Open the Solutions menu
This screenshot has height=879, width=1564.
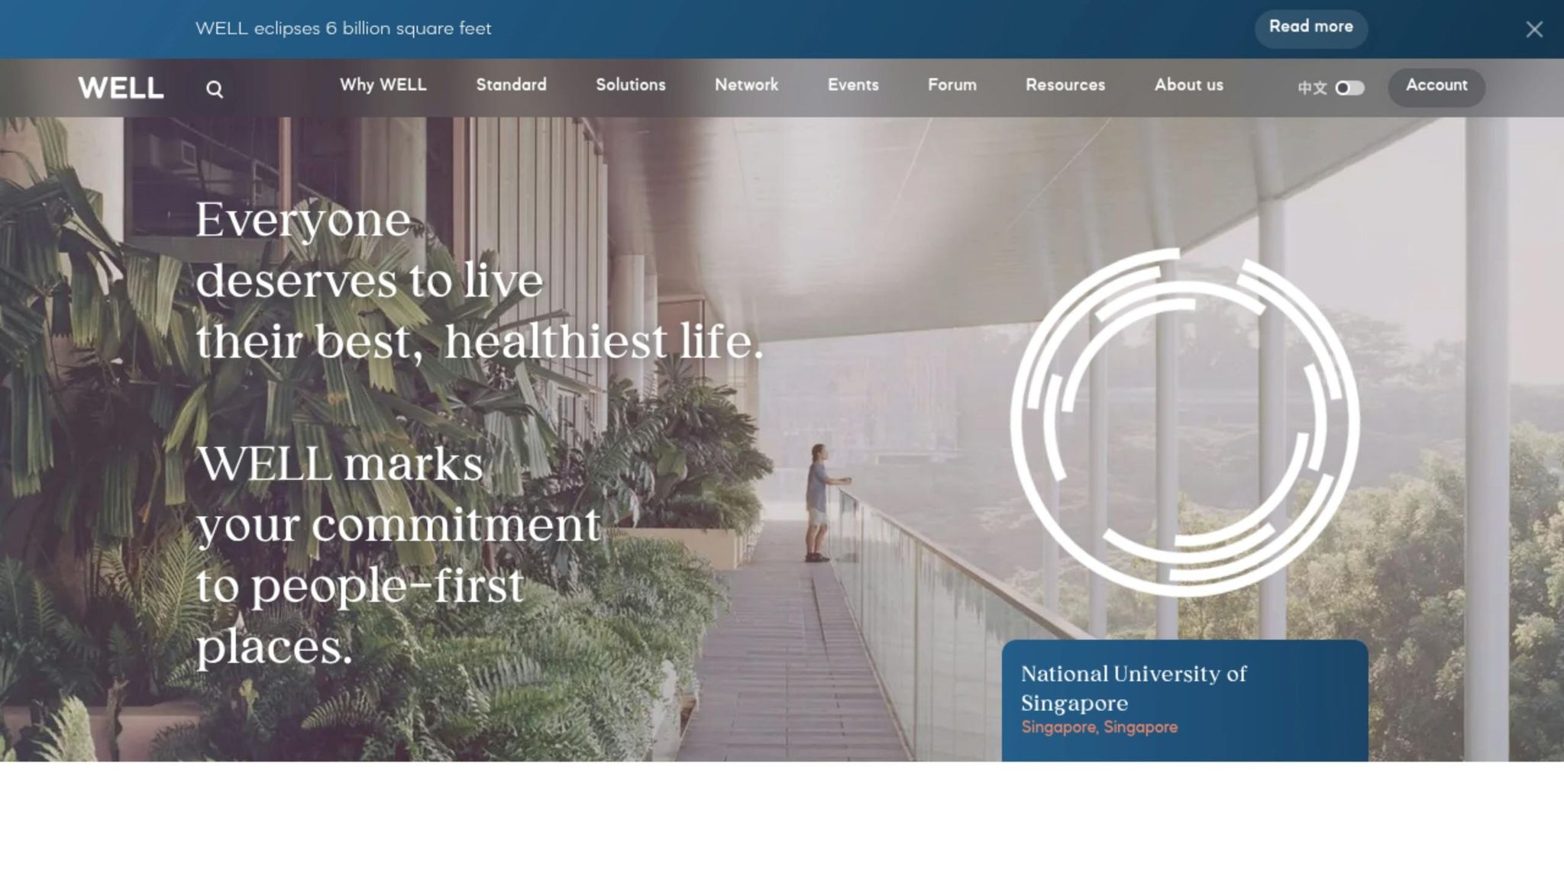pos(631,85)
